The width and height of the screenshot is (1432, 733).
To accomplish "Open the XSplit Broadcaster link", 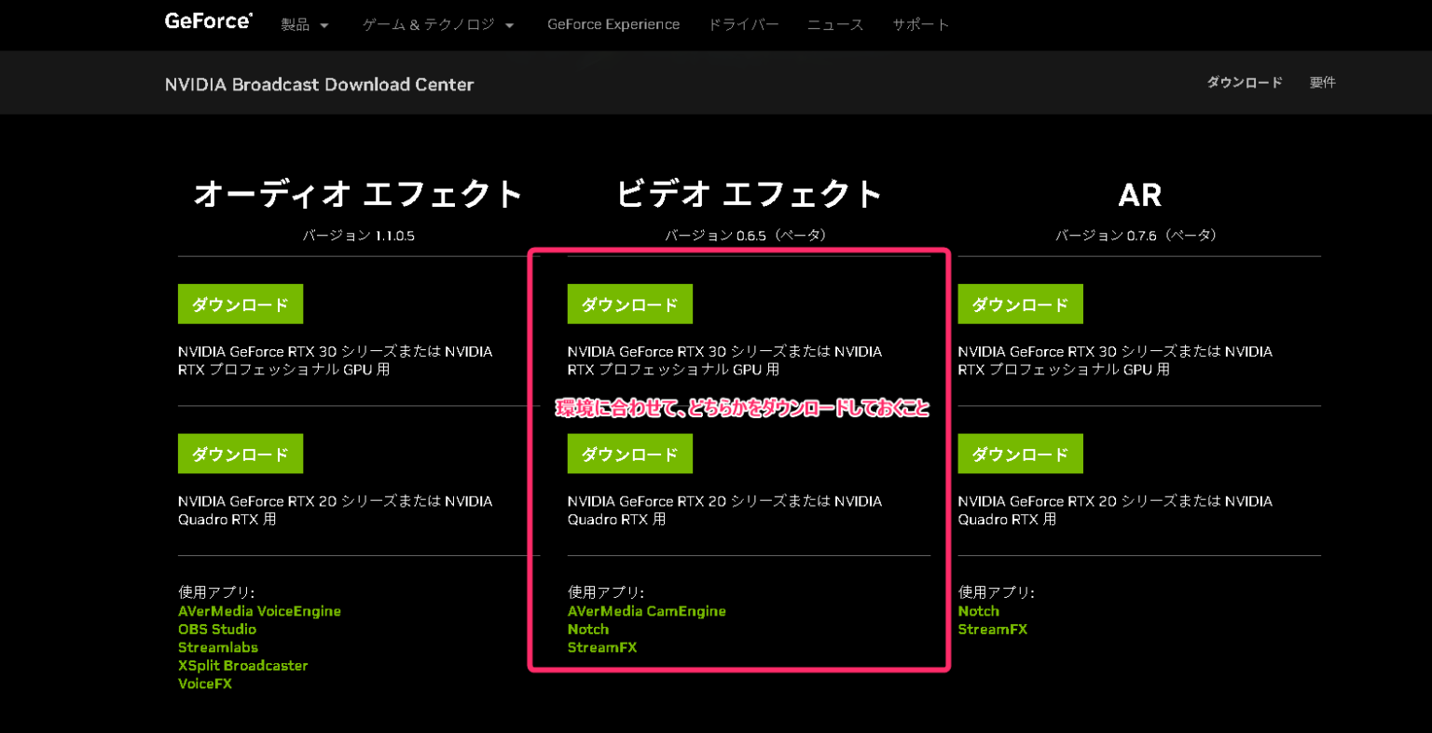I will point(242,665).
